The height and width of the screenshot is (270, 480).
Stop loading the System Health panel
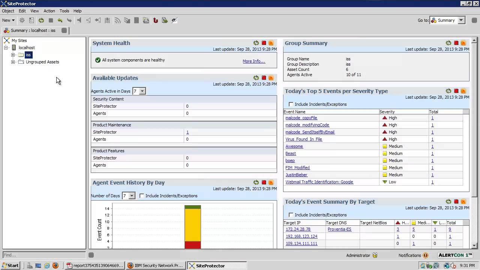[264, 43]
